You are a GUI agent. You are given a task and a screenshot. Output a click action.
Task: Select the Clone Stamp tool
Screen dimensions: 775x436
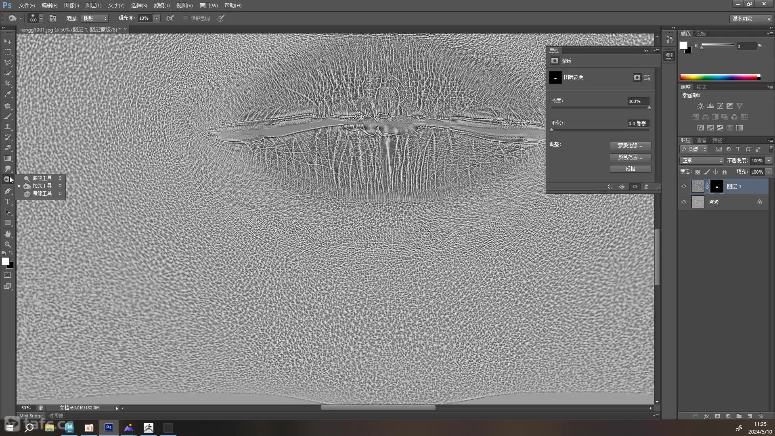[x=8, y=127]
